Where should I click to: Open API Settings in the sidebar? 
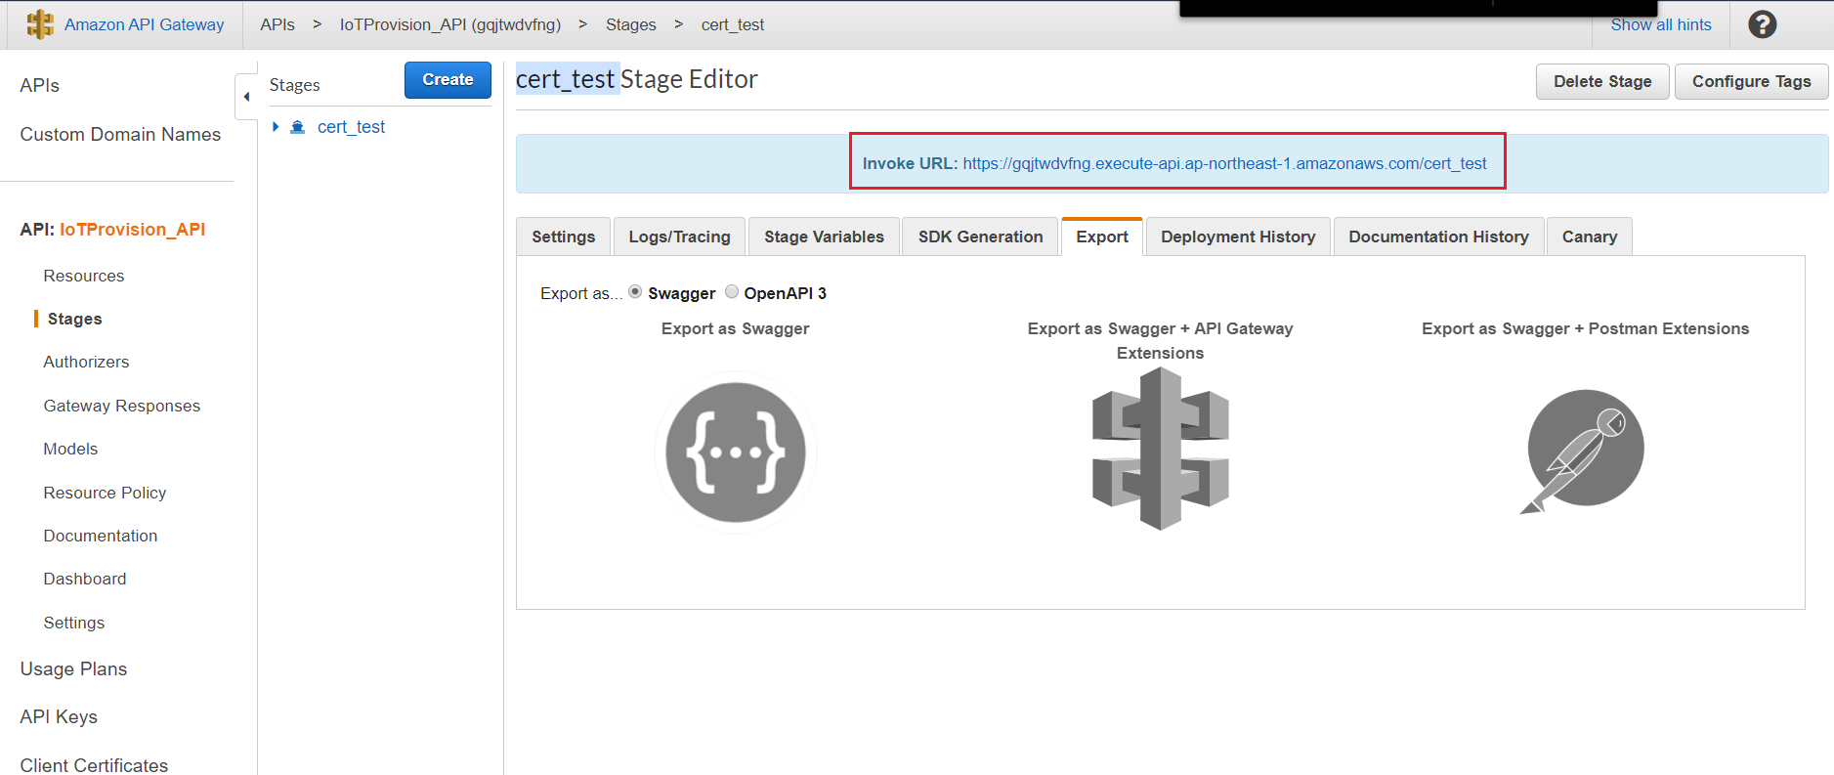pyautogui.click(x=74, y=623)
